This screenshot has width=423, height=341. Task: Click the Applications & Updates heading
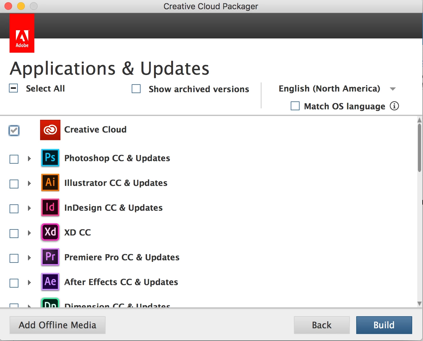(110, 68)
